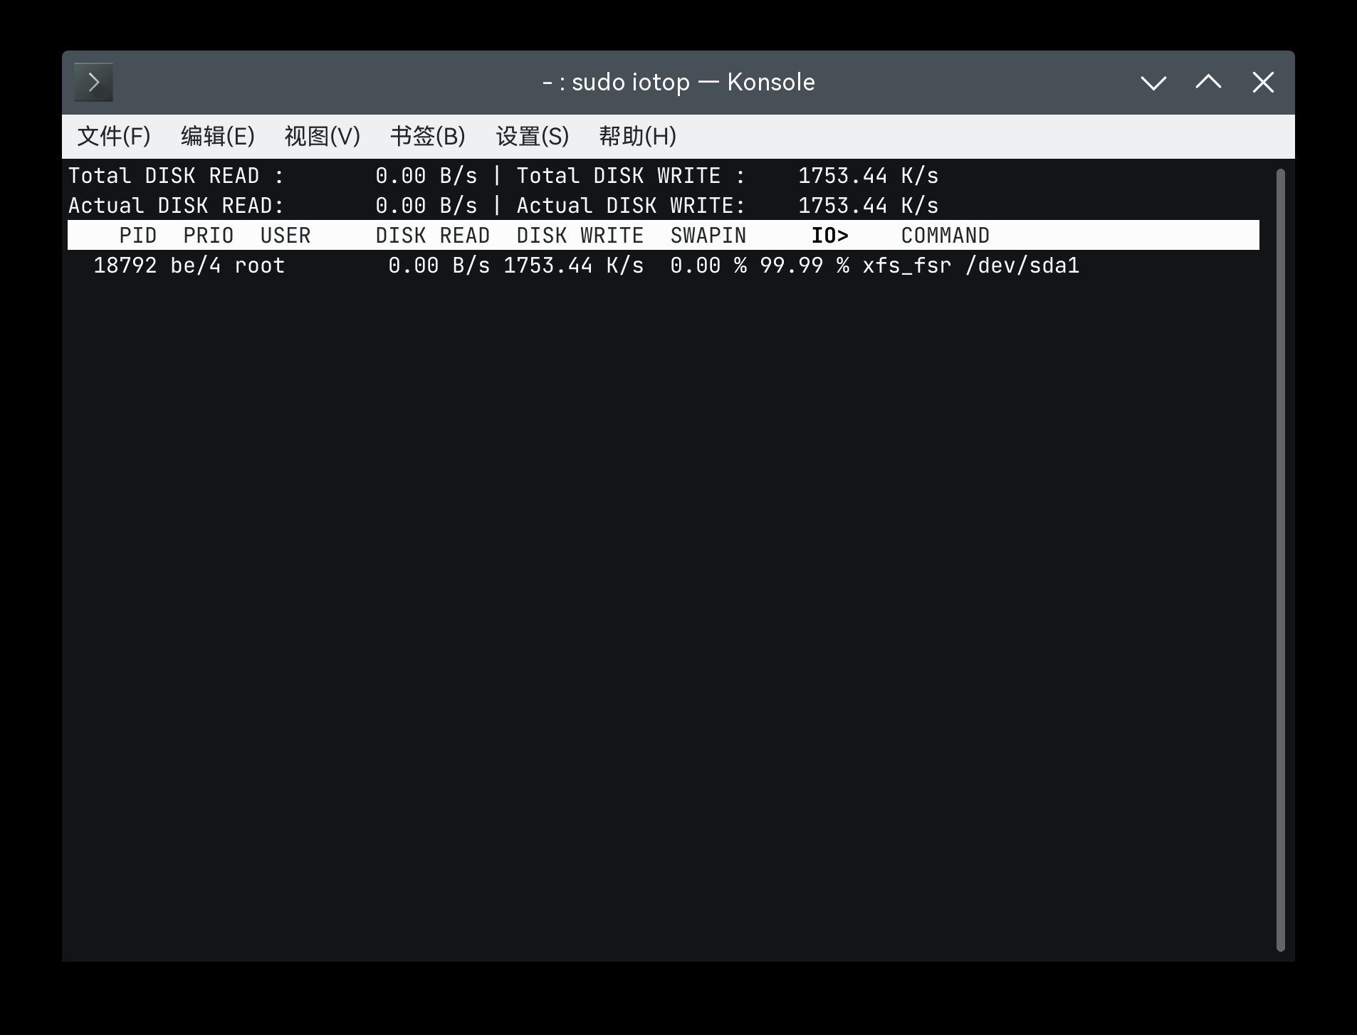Click the Actual DISK READ label
The width and height of the screenshot is (1357, 1035).
pyautogui.click(x=177, y=206)
